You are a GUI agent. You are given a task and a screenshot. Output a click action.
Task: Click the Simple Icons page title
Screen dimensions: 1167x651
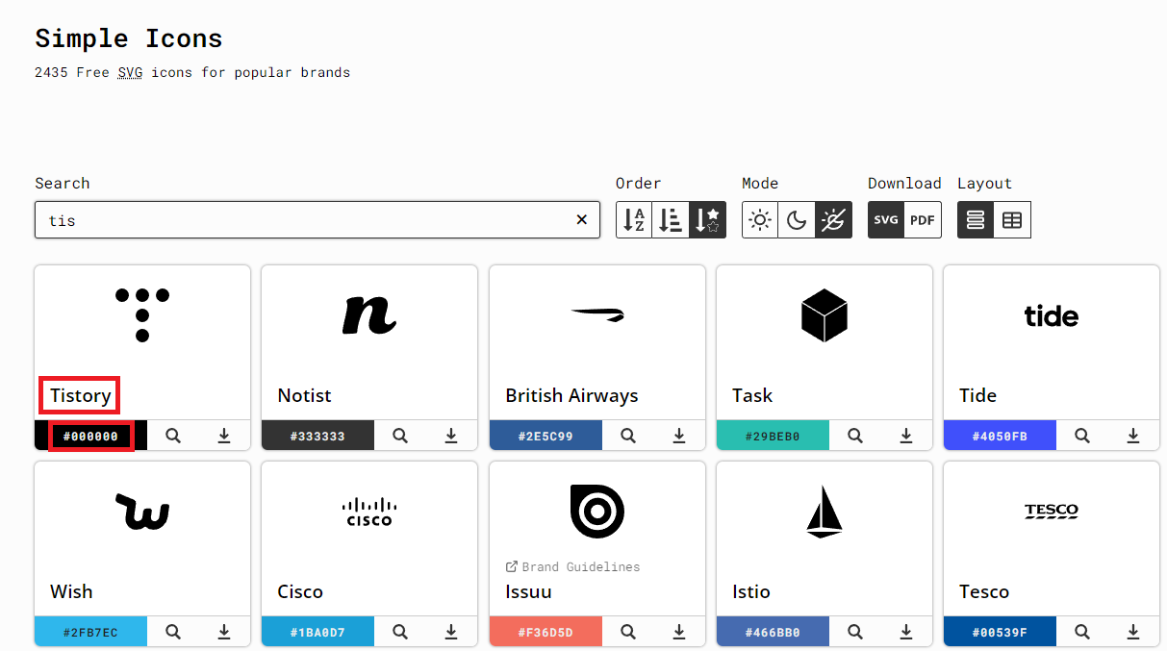coord(129,38)
